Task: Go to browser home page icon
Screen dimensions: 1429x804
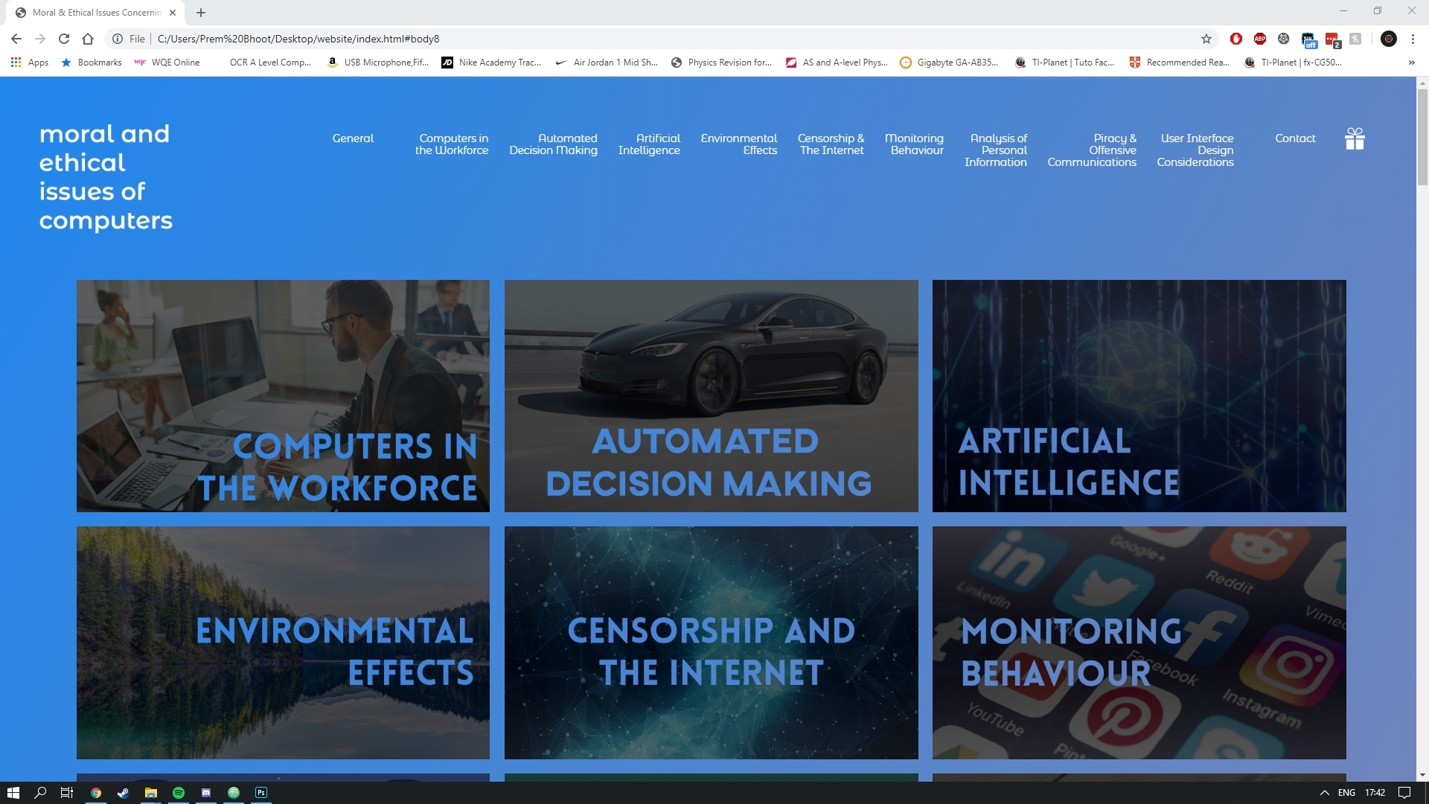Action: pos(88,39)
